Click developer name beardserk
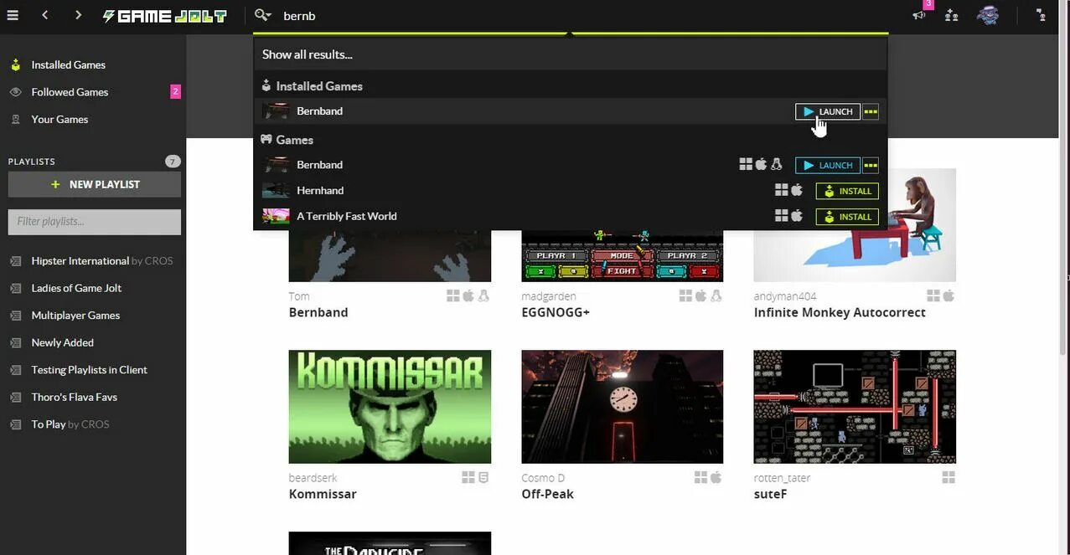This screenshot has width=1070, height=555. (x=313, y=478)
